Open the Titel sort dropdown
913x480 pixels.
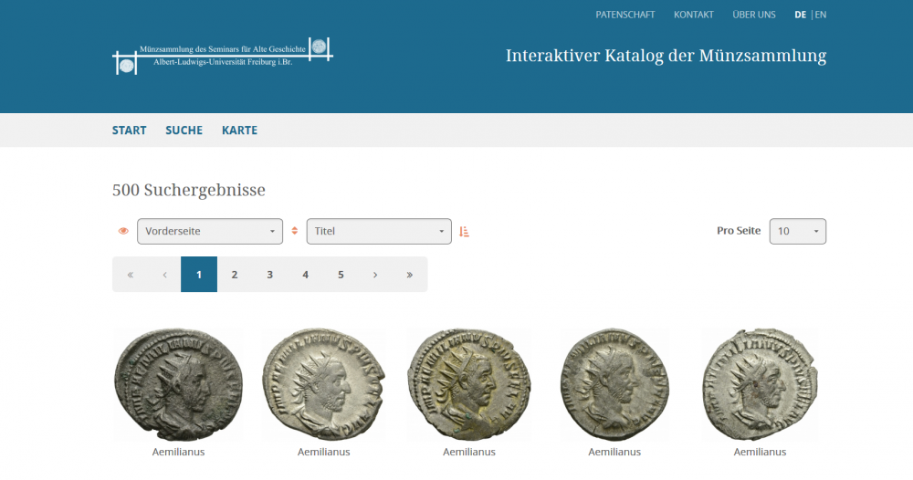pos(379,232)
